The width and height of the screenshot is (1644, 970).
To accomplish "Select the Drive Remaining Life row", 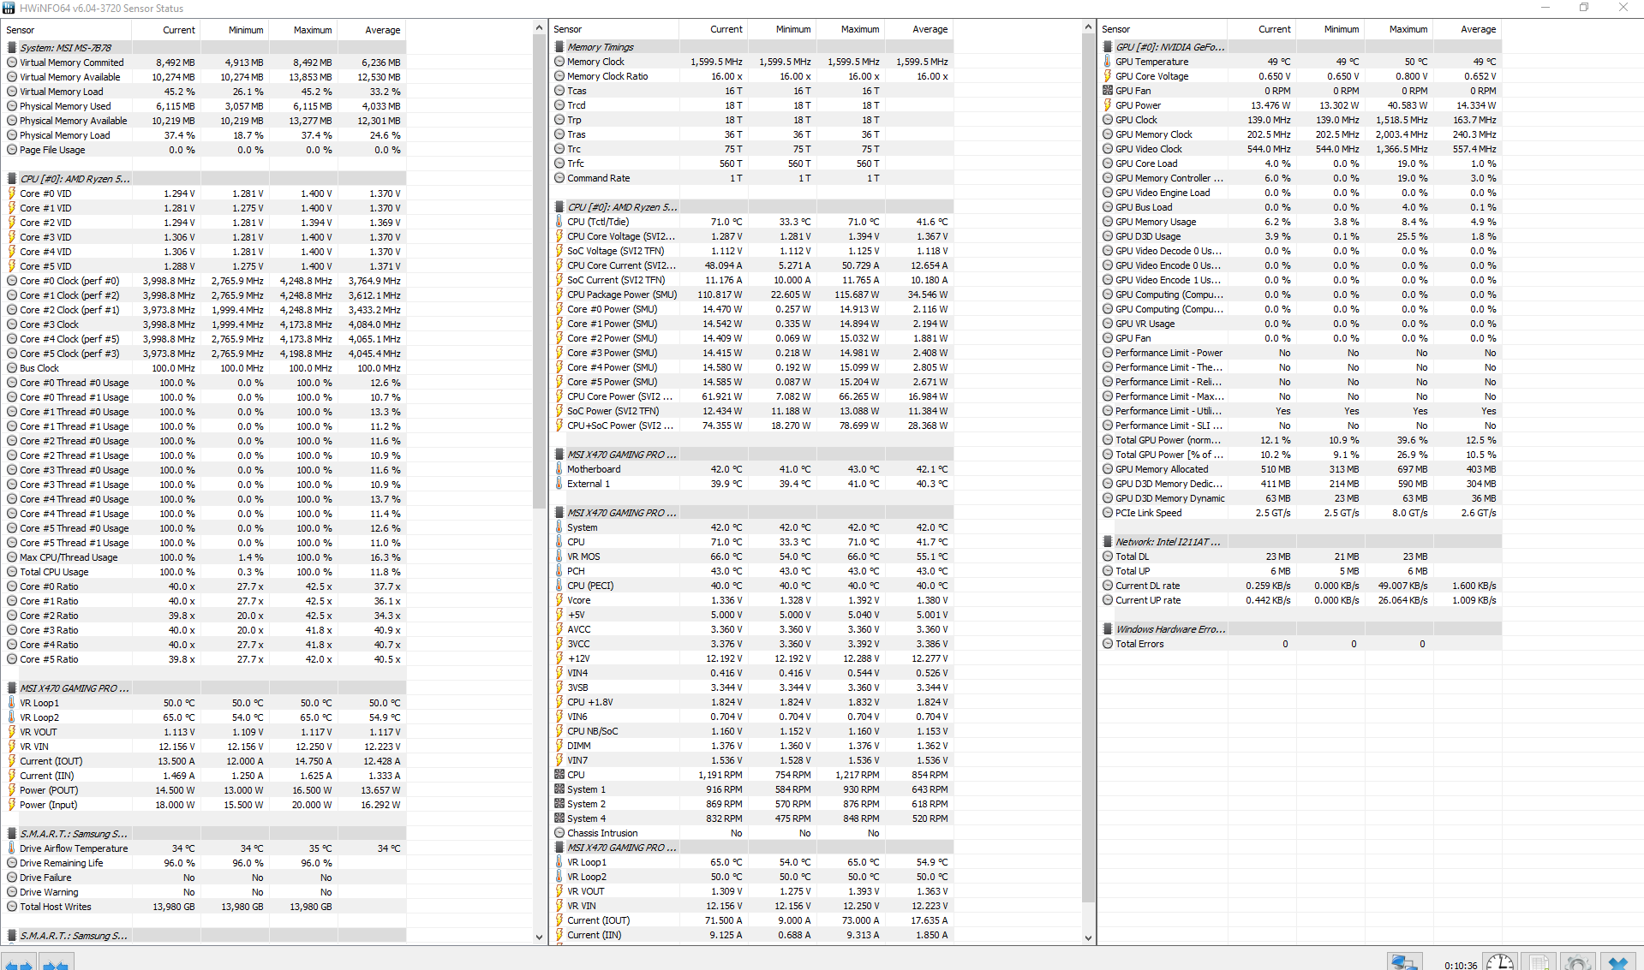I will pyautogui.click(x=204, y=863).
